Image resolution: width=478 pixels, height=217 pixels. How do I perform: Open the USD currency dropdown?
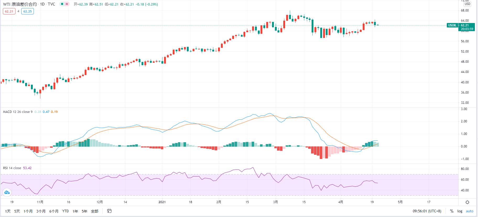(x=468, y=4)
